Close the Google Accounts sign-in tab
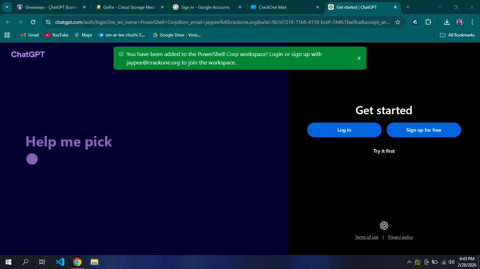Viewport: 480px width, 269px height. (240, 7)
